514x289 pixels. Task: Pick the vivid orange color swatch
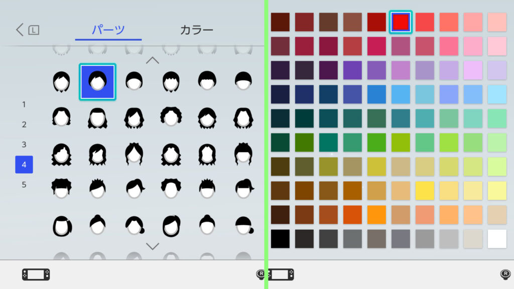376,215
